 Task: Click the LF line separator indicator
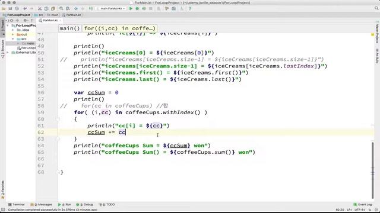349,210
